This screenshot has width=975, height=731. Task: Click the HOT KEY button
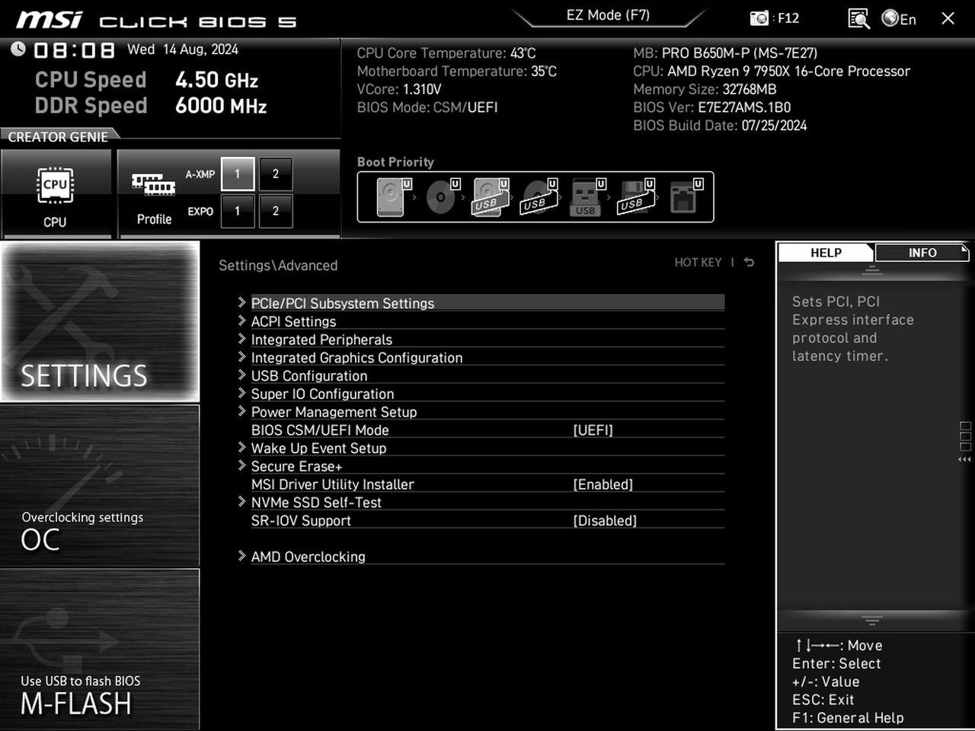point(698,262)
